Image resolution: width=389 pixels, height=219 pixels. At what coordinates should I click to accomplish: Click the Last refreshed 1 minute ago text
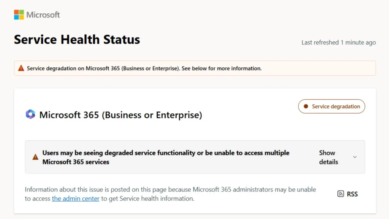(x=338, y=42)
